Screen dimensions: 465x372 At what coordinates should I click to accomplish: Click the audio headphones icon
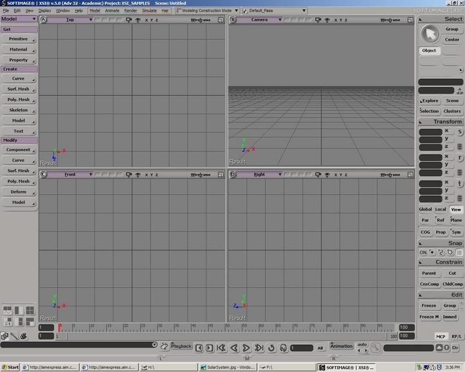pos(283,348)
